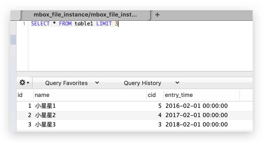Switch to the mbox_file_instance tab
This screenshot has width=263, height=142.
tap(85, 15)
